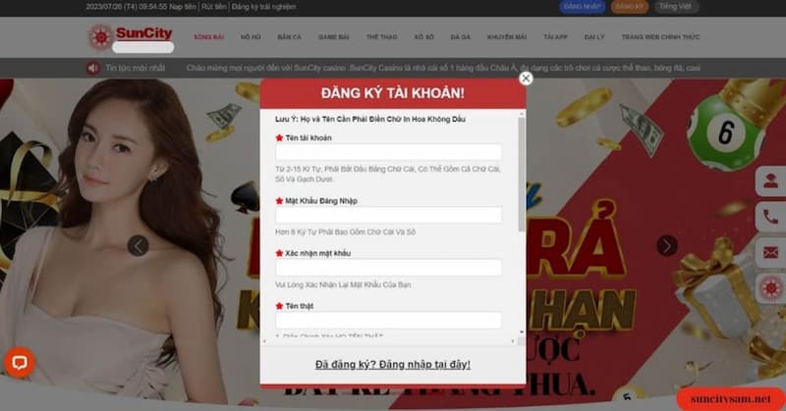Click the date and time text in top bar

(127, 7)
